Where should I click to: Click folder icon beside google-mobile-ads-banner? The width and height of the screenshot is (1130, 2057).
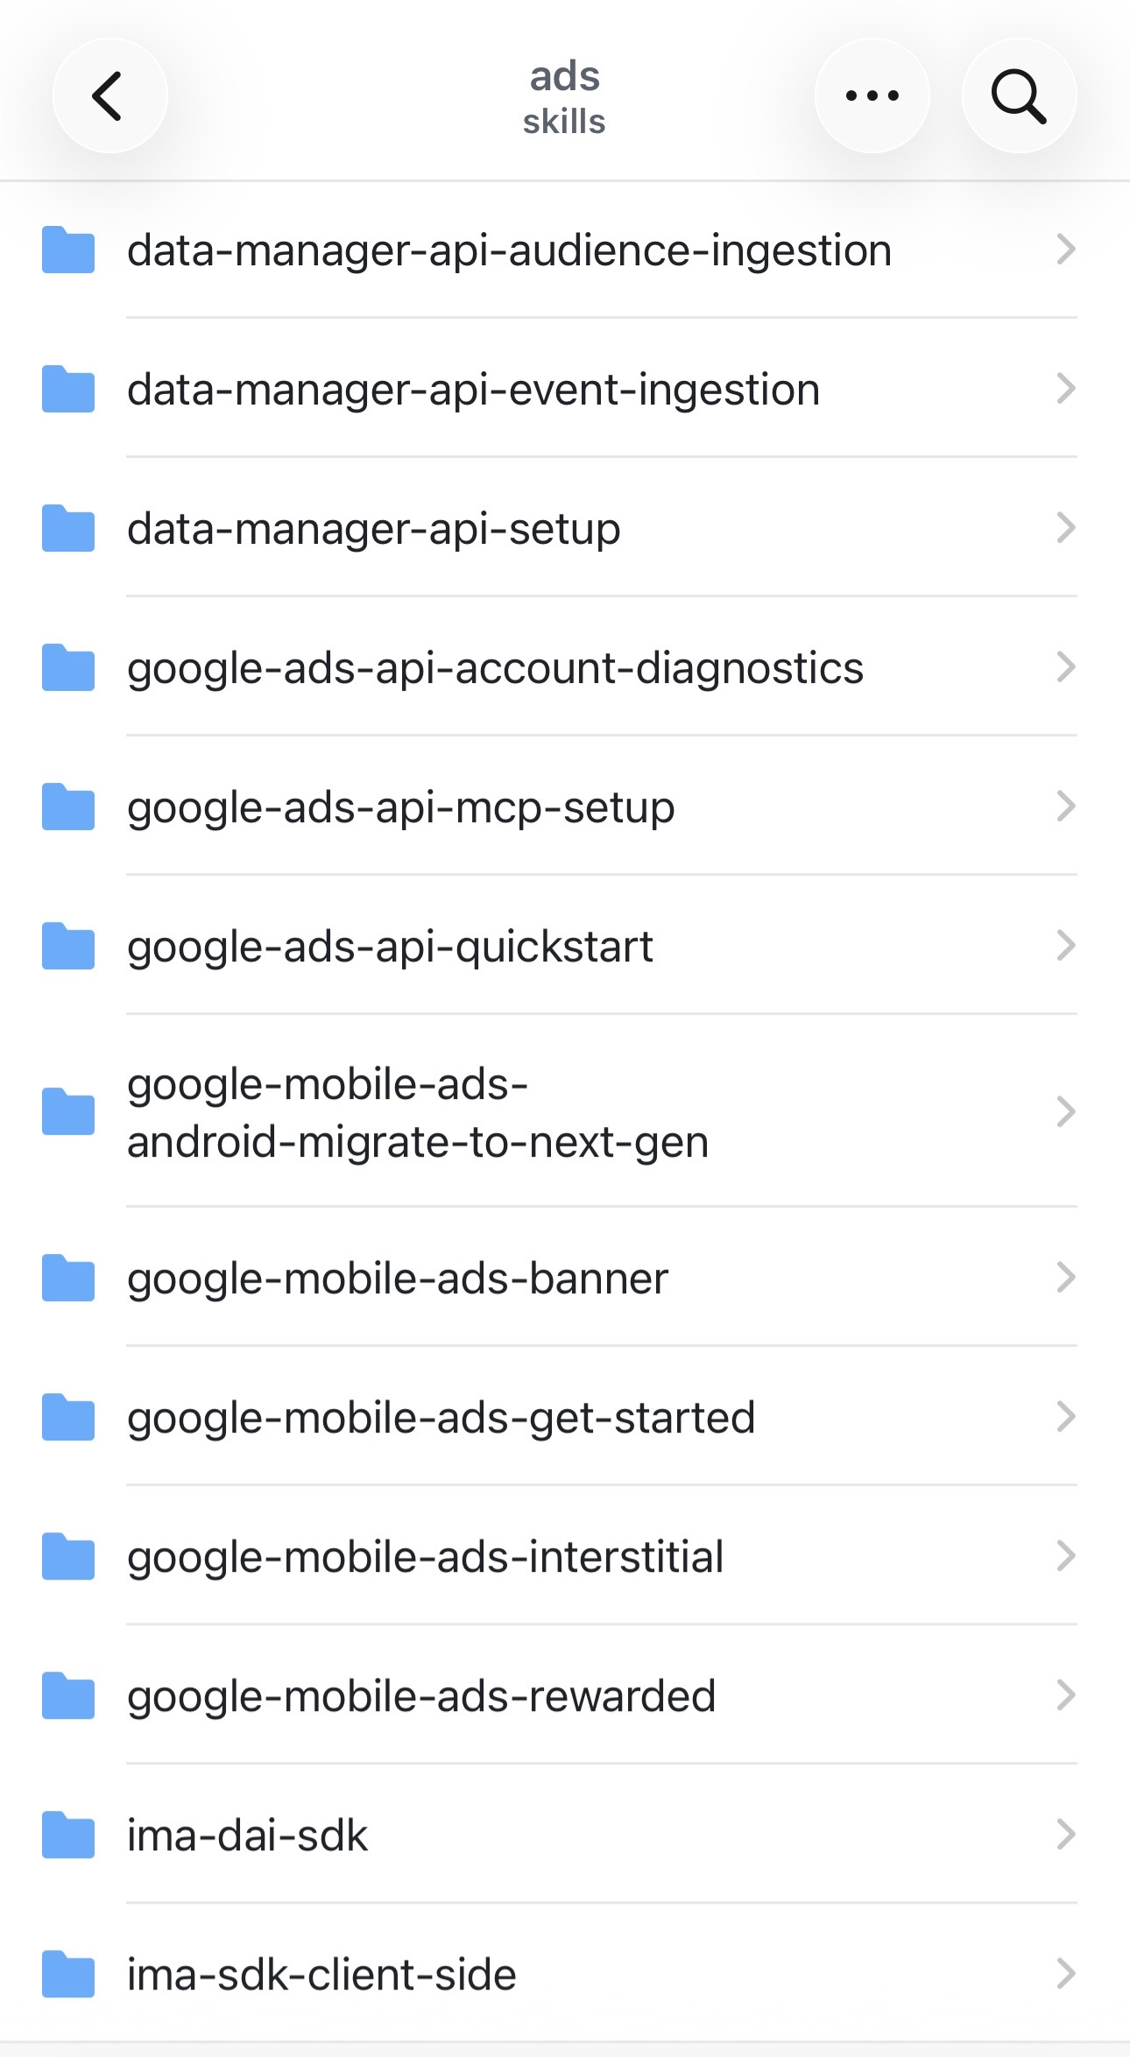(68, 1278)
